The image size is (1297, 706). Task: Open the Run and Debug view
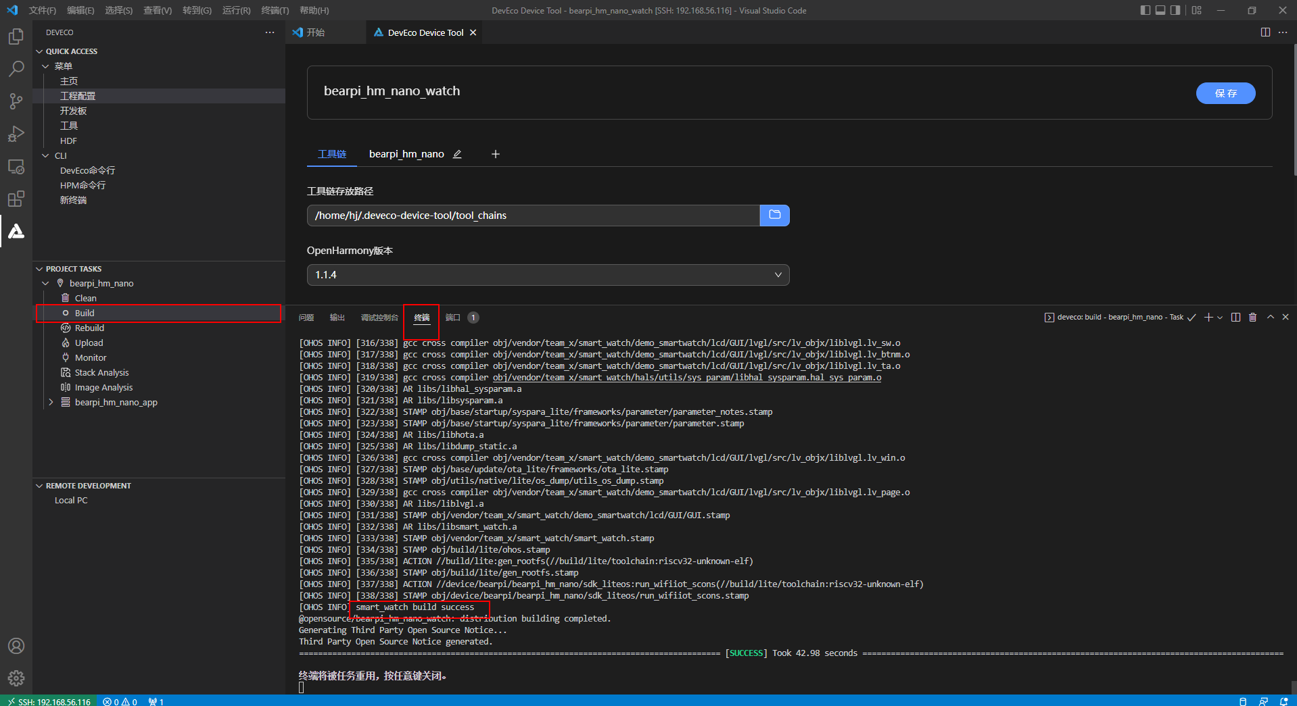16,134
